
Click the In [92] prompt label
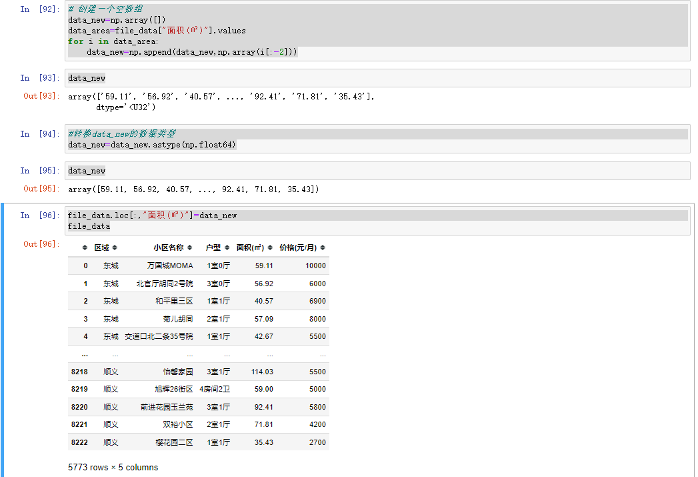pos(39,9)
